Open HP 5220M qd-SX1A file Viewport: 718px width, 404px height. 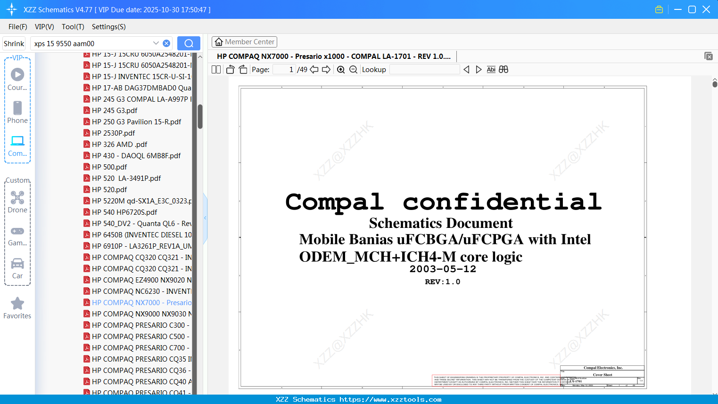click(x=138, y=201)
